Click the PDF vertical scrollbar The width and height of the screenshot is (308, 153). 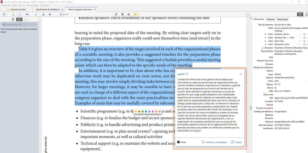tap(250, 108)
